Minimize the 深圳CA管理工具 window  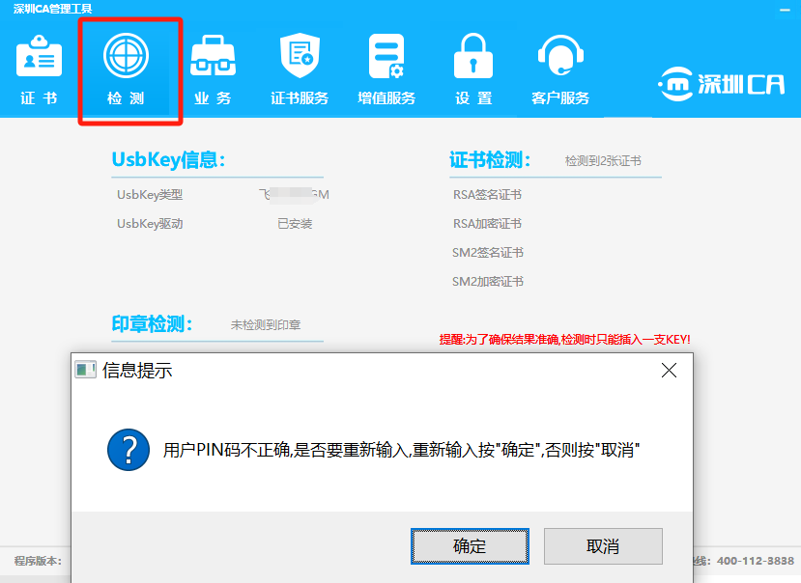click(784, 9)
